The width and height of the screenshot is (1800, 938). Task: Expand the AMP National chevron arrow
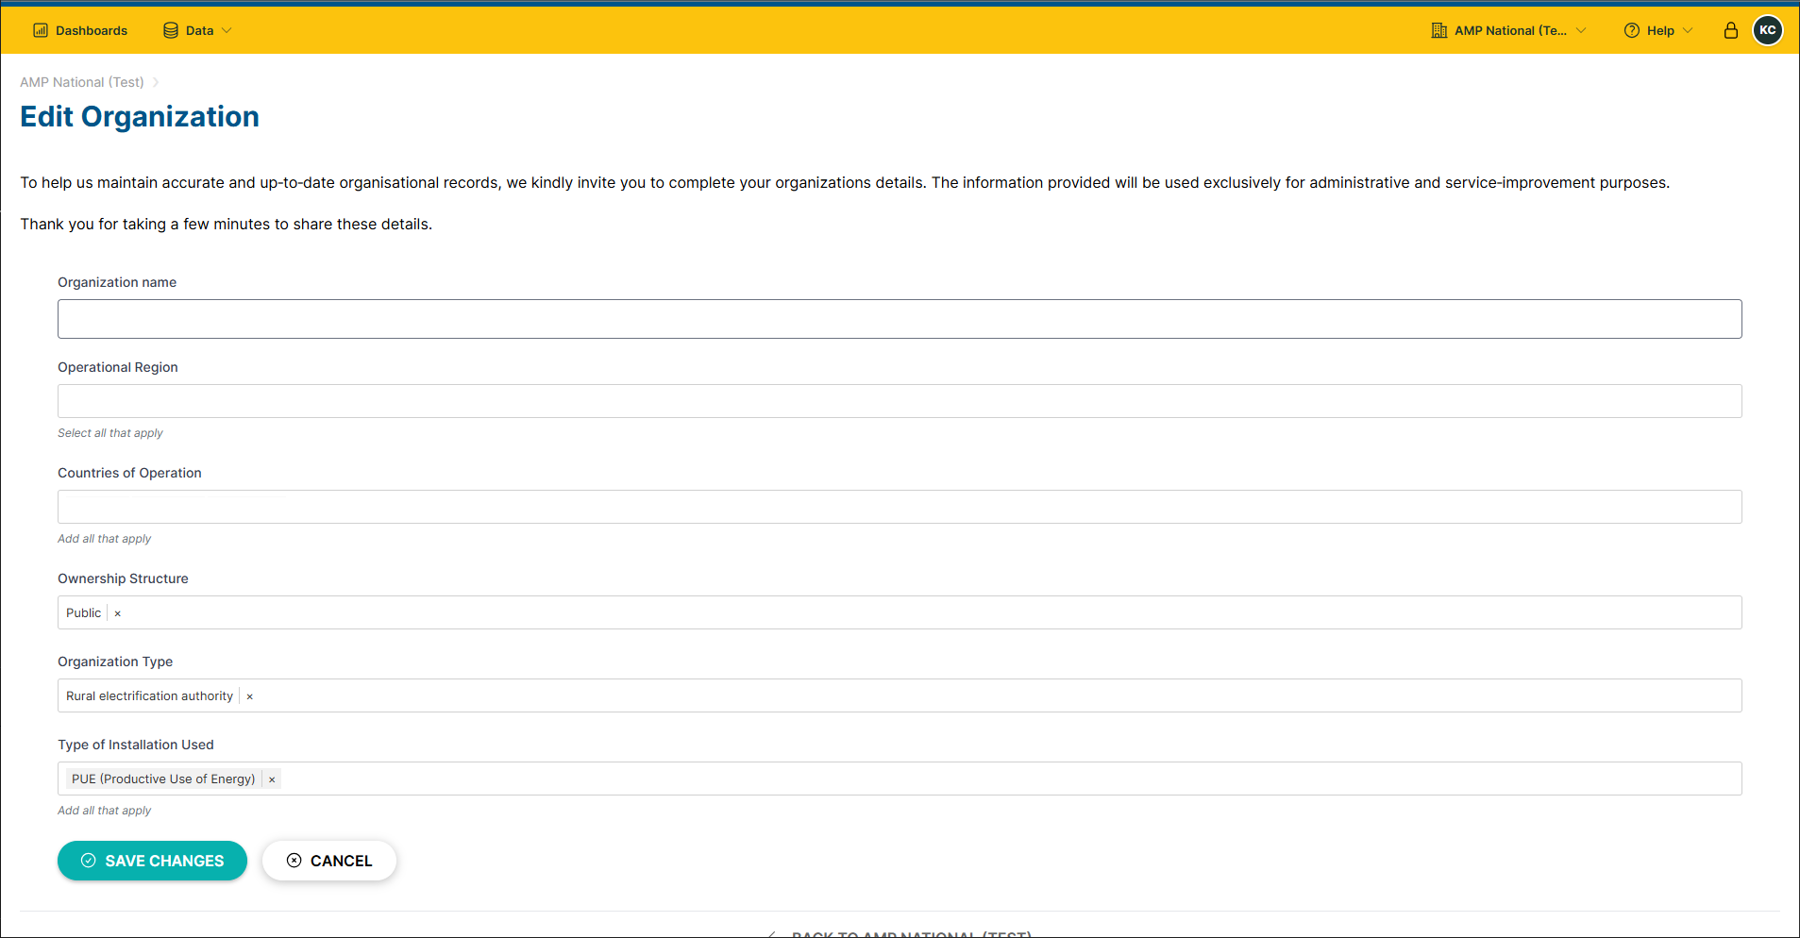tap(1581, 30)
